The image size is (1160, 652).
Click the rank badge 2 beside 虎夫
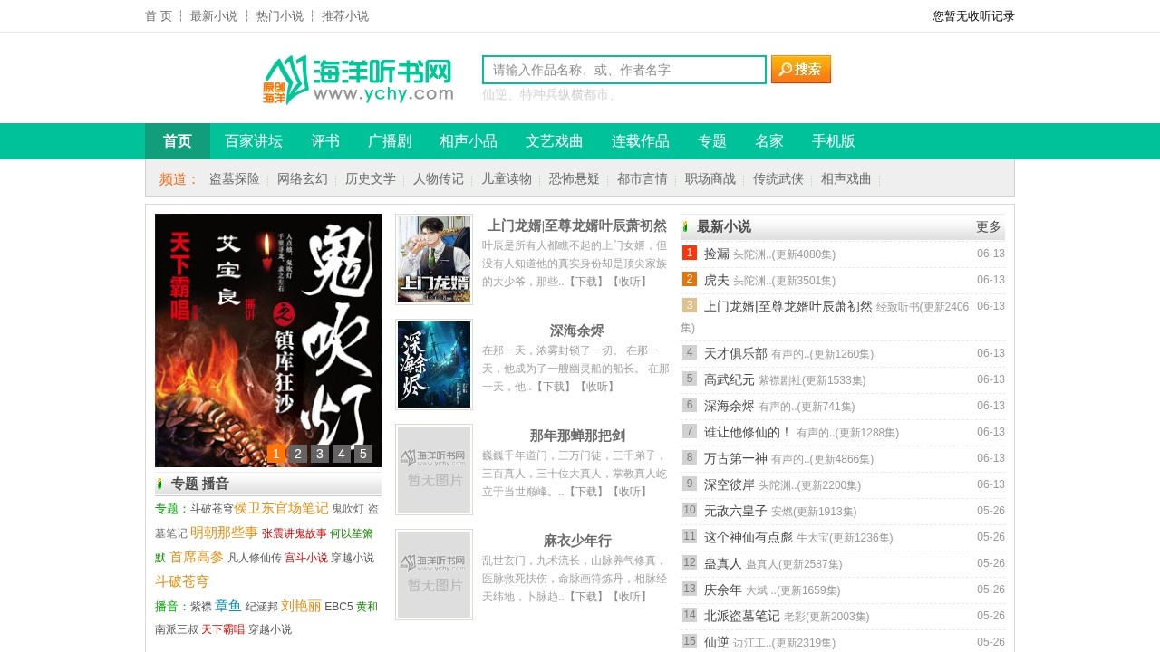689,280
